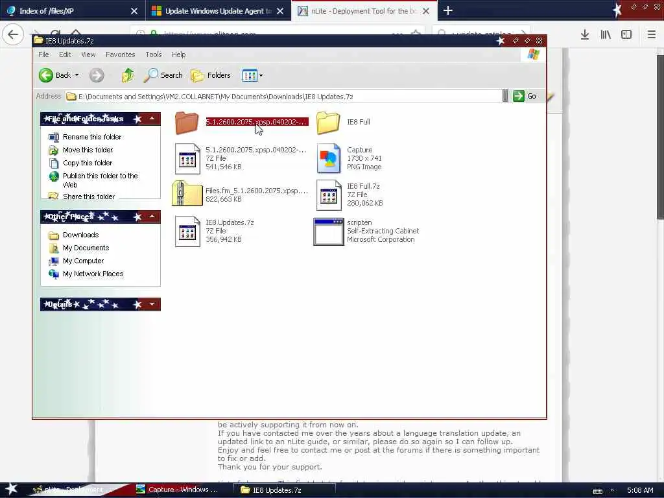Open the View menu

88,54
